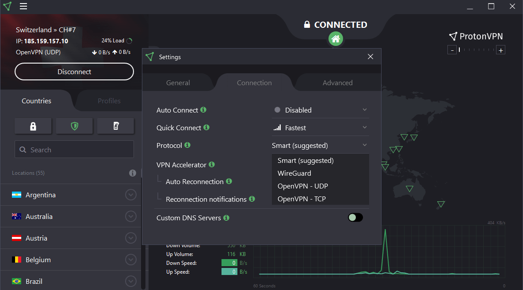Open the hamburger menu

[23, 6]
